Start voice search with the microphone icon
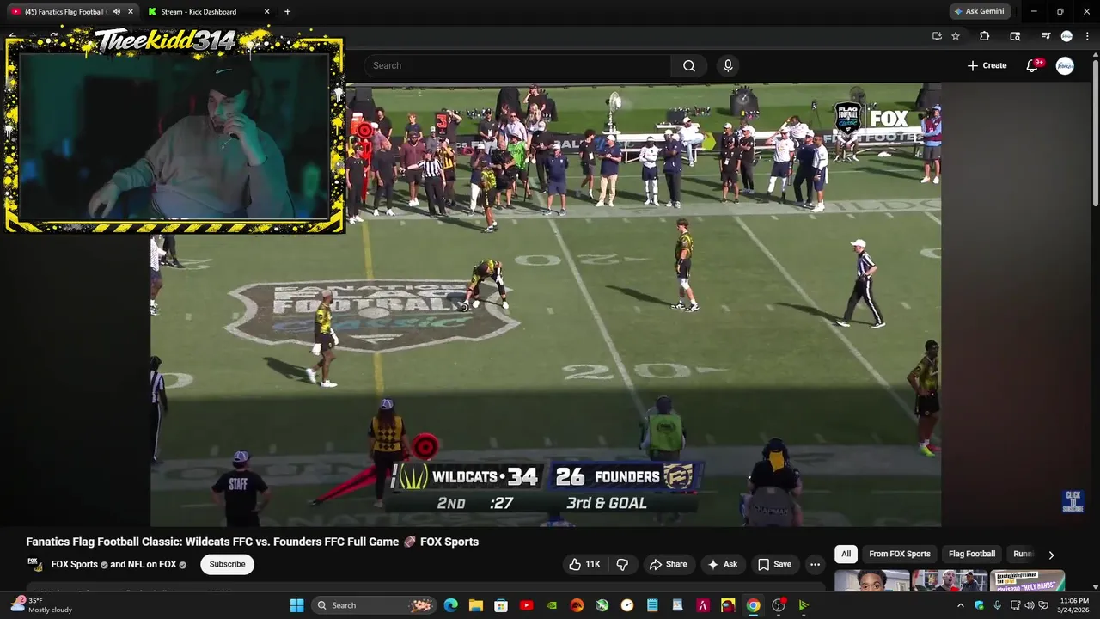 (x=728, y=65)
